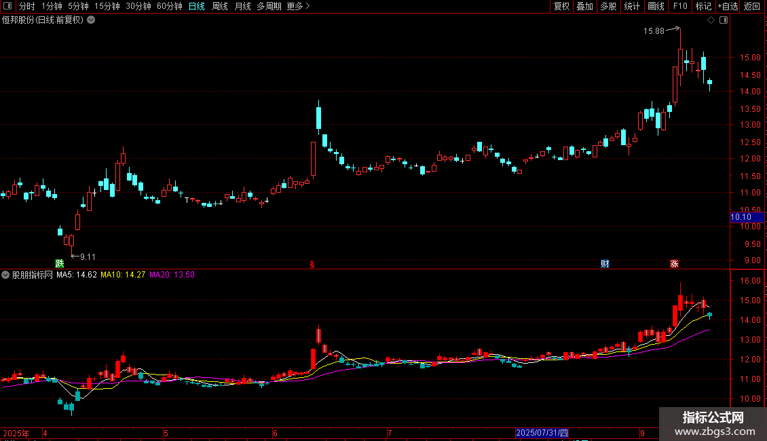
Task: Toggle the right info panel icon
Action: (x=724, y=20)
